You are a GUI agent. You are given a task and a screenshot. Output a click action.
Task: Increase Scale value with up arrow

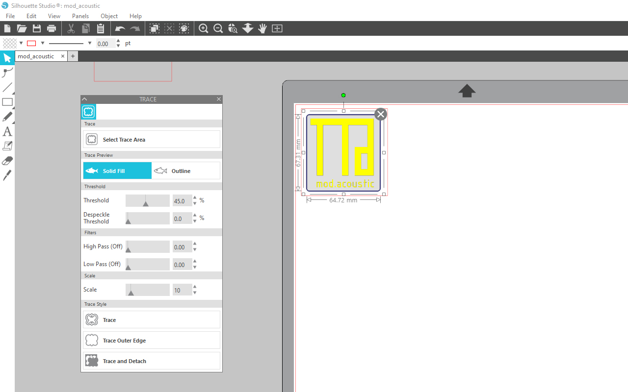pos(195,287)
